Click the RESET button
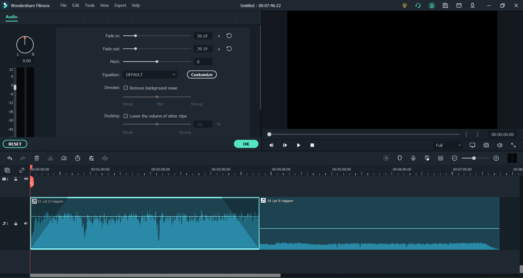This screenshot has width=523, height=278. pyautogui.click(x=15, y=144)
